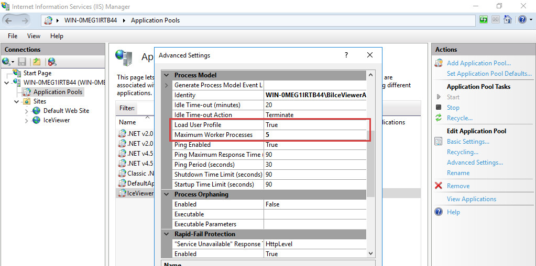Screen dimensions: 536x266
Task: Click the red X Remove icon
Action: (439, 186)
